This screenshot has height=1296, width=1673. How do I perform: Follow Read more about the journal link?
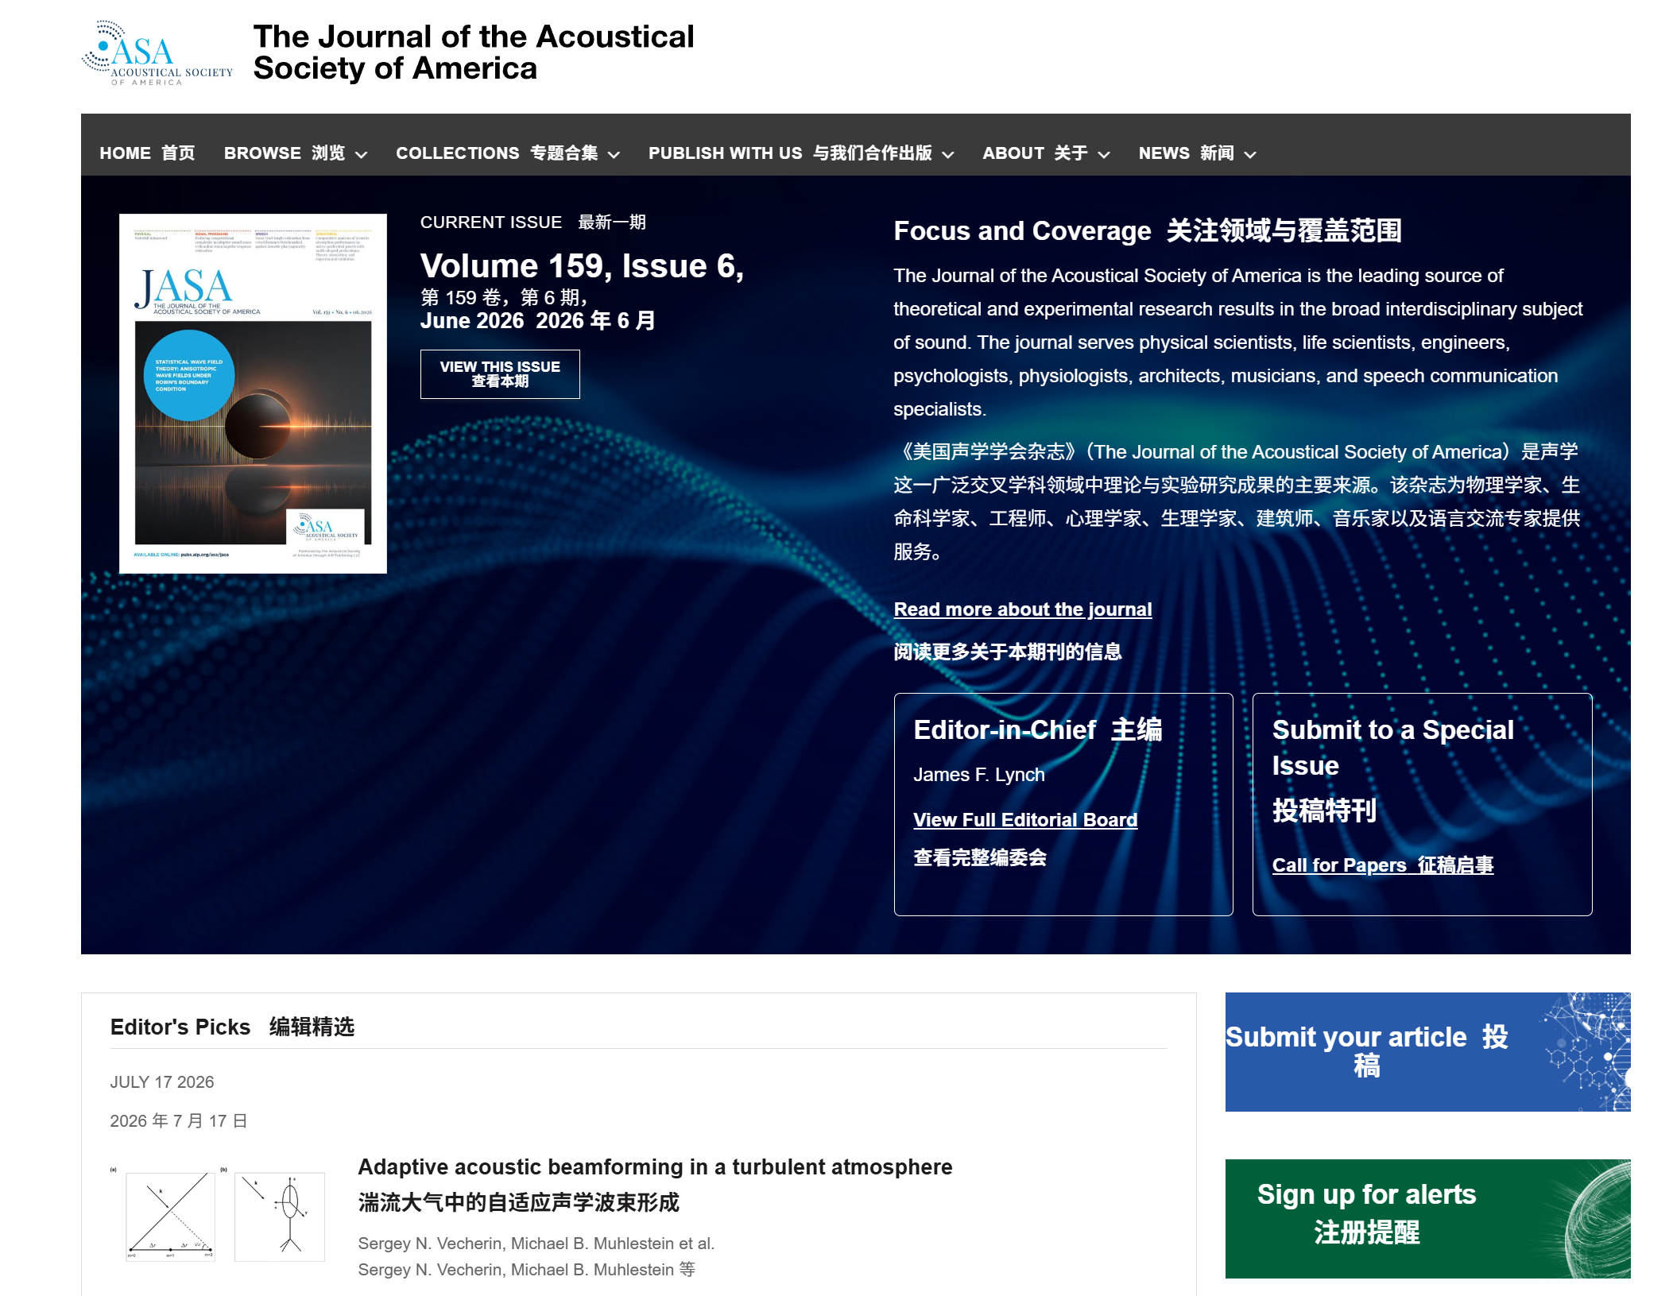pyautogui.click(x=1022, y=609)
